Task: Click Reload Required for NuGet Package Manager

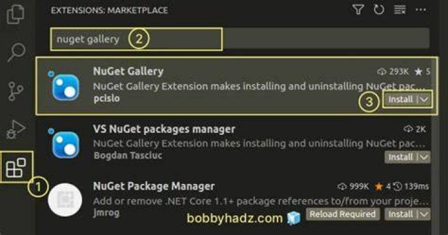Action: pyautogui.click(x=343, y=214)
